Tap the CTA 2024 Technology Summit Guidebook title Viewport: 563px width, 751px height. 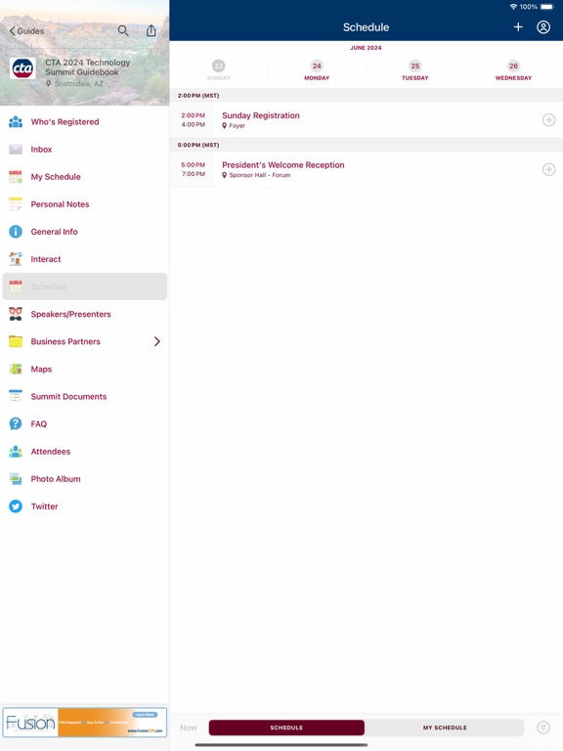[88, 67]
